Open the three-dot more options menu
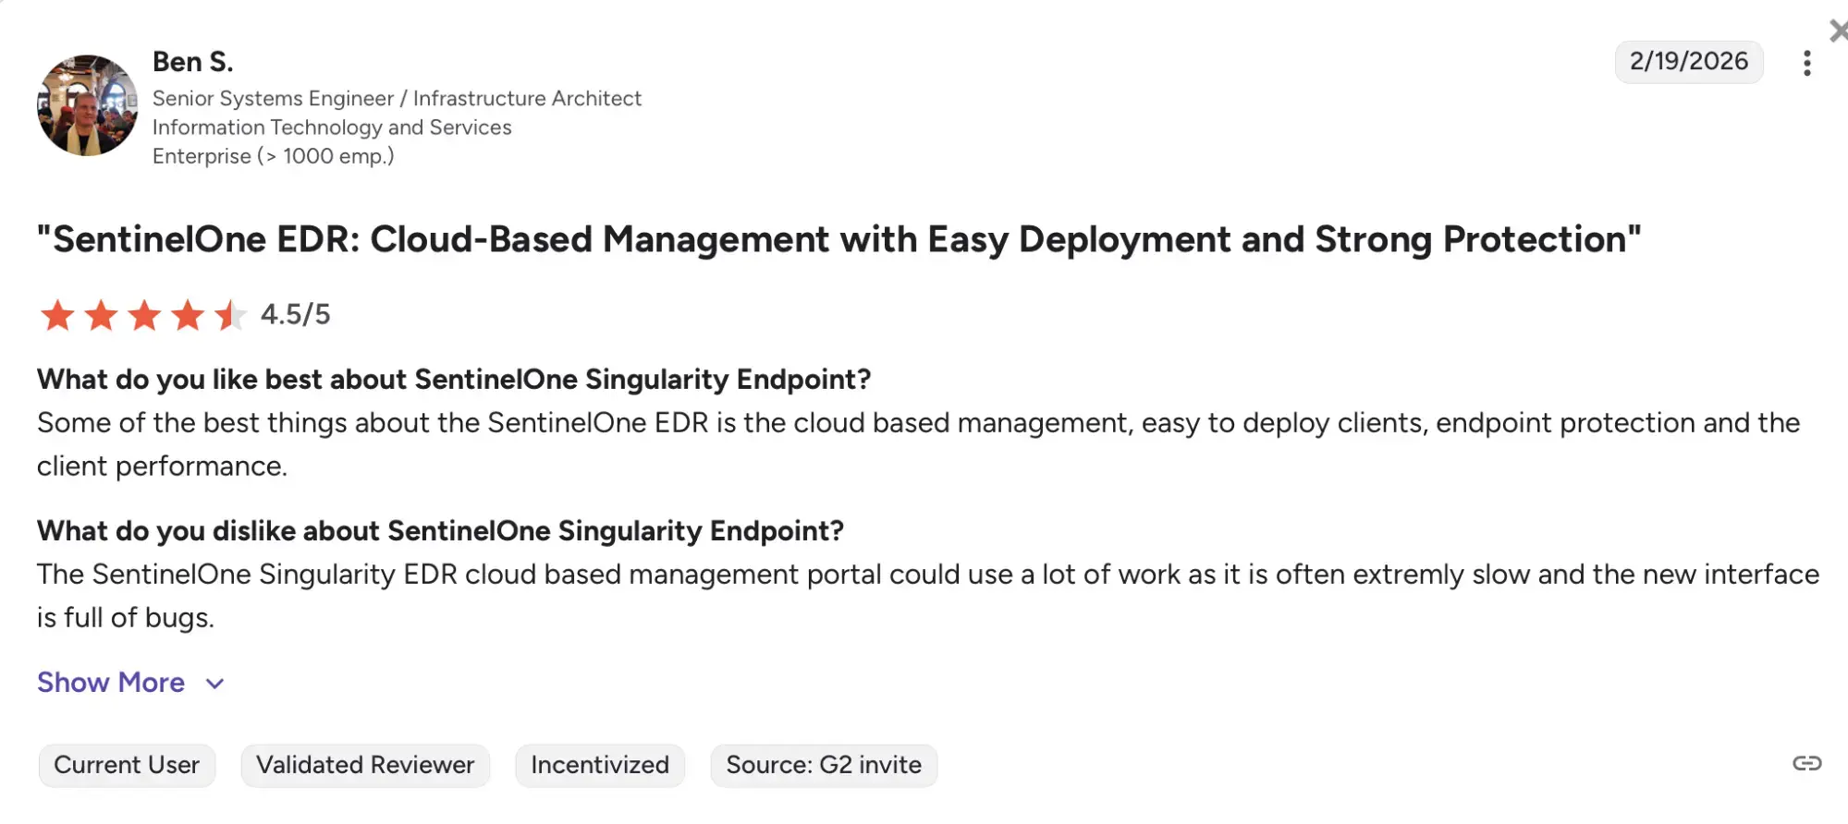The height and width of the screenshot is (824, 1848). [1806, 63]
